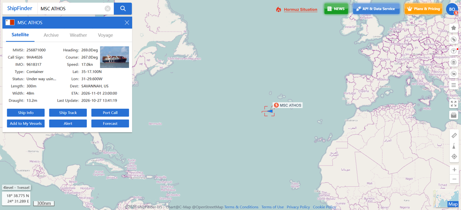Open the BO user account avatar
Image resolution: width=461 pixels, height=210 pixels.
point(452,9)
